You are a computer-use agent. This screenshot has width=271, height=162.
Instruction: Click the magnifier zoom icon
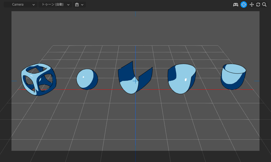coord(264,5)
